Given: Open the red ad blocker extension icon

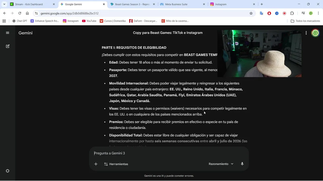Looking at the screenshot, I should point(269,13).
